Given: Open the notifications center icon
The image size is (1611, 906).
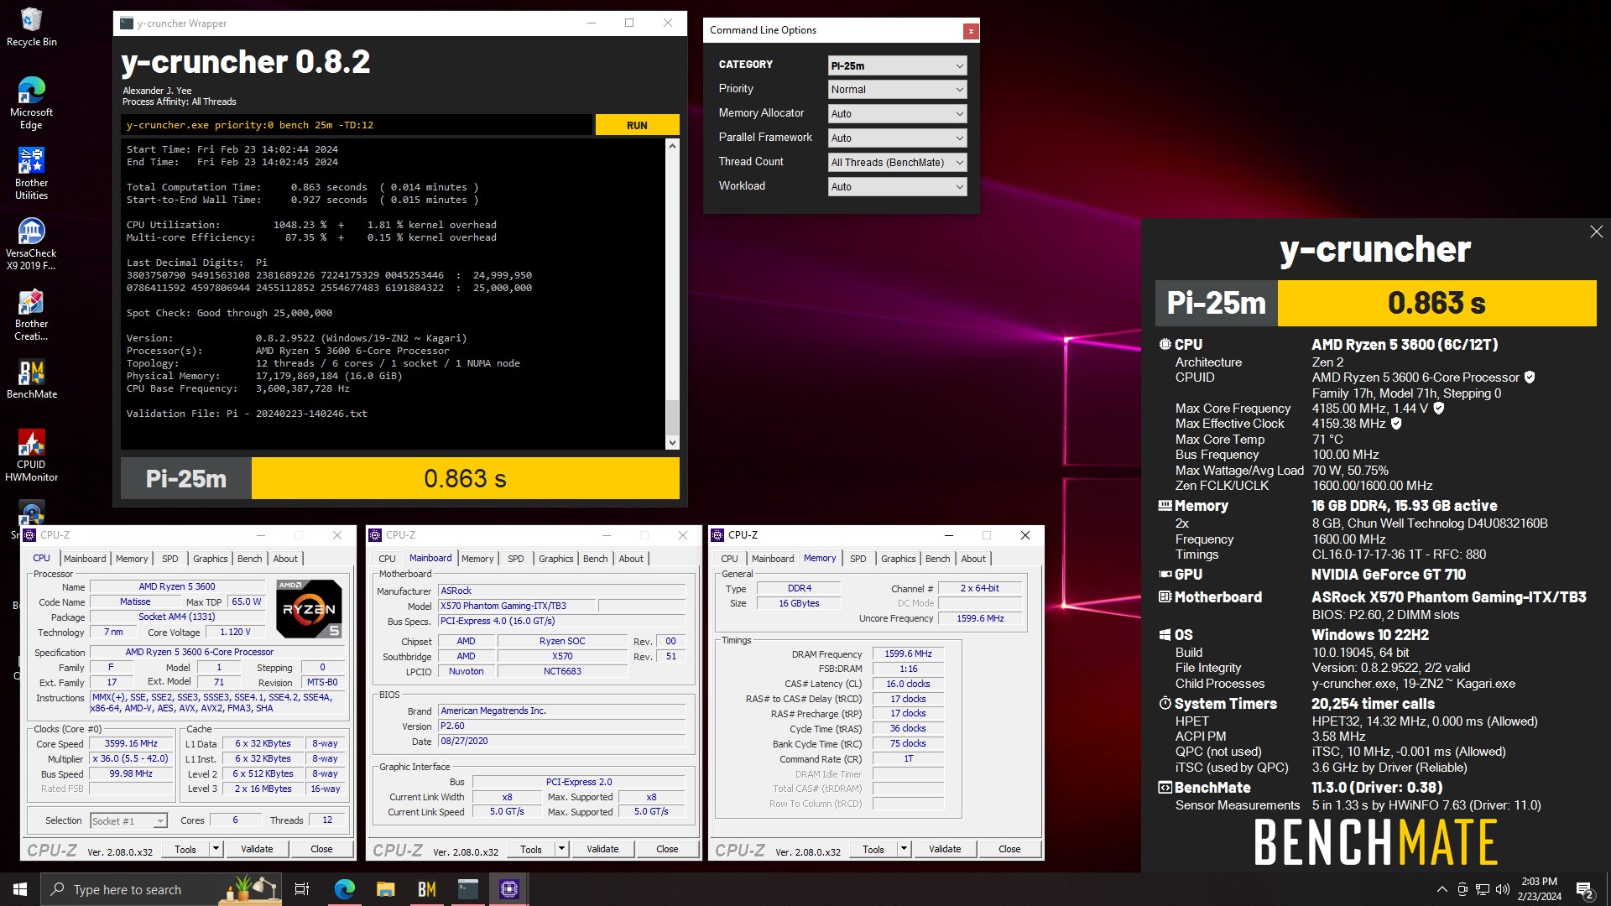Looking at the screenshot, I should click(1585, 890).
